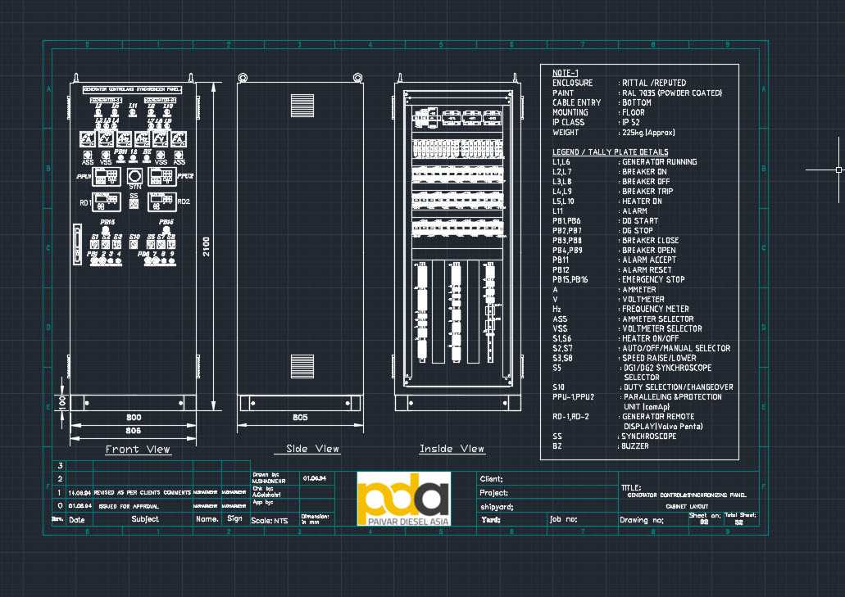Select the "RITTAL /REPUTED" enclosure value
This screenshot has width=845, height=597.
pos(654,83)
